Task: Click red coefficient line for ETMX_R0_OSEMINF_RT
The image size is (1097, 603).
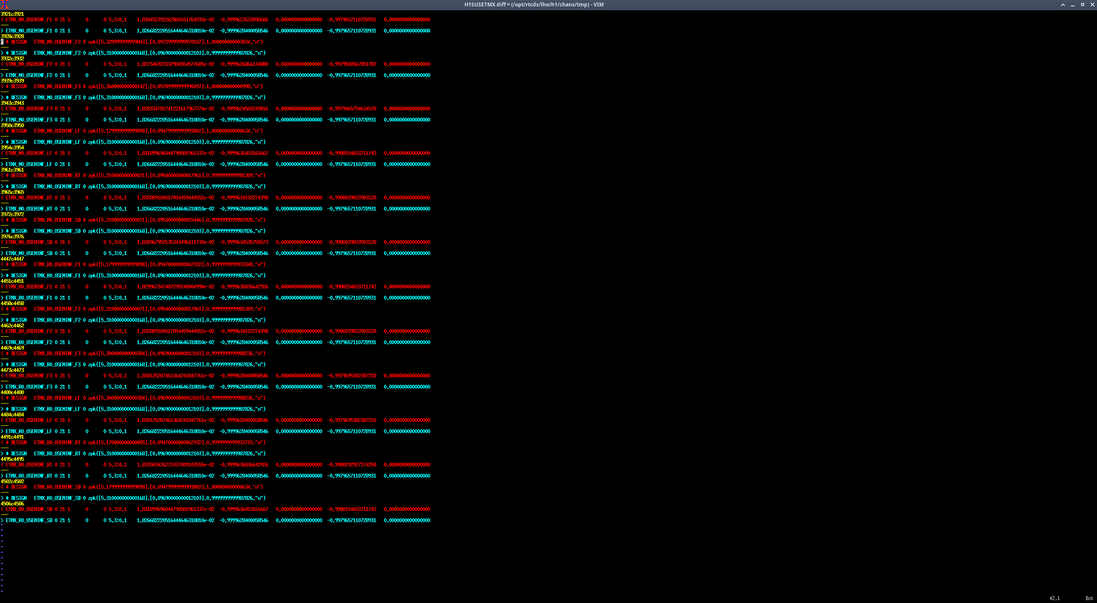Action: click(216, 465)
